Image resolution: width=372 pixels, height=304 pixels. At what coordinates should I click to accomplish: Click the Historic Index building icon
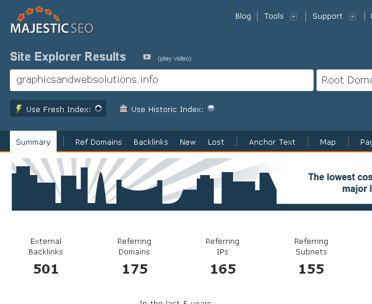point(123,109)
